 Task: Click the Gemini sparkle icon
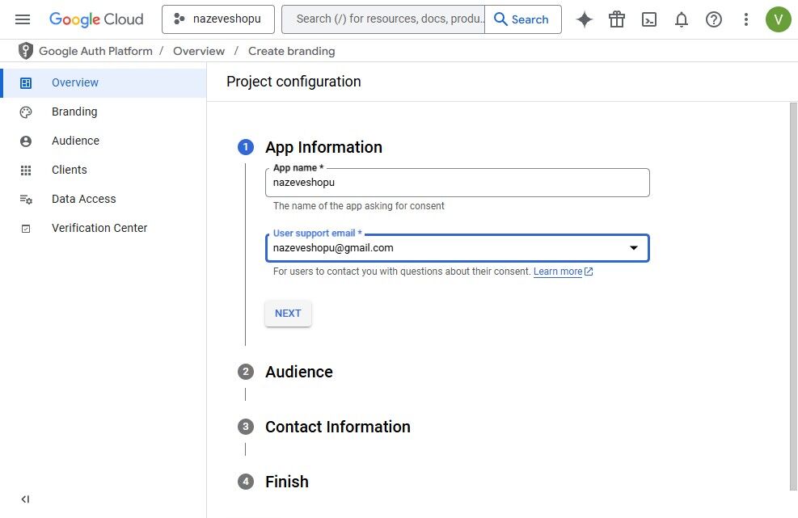click(x=585, y=19)
